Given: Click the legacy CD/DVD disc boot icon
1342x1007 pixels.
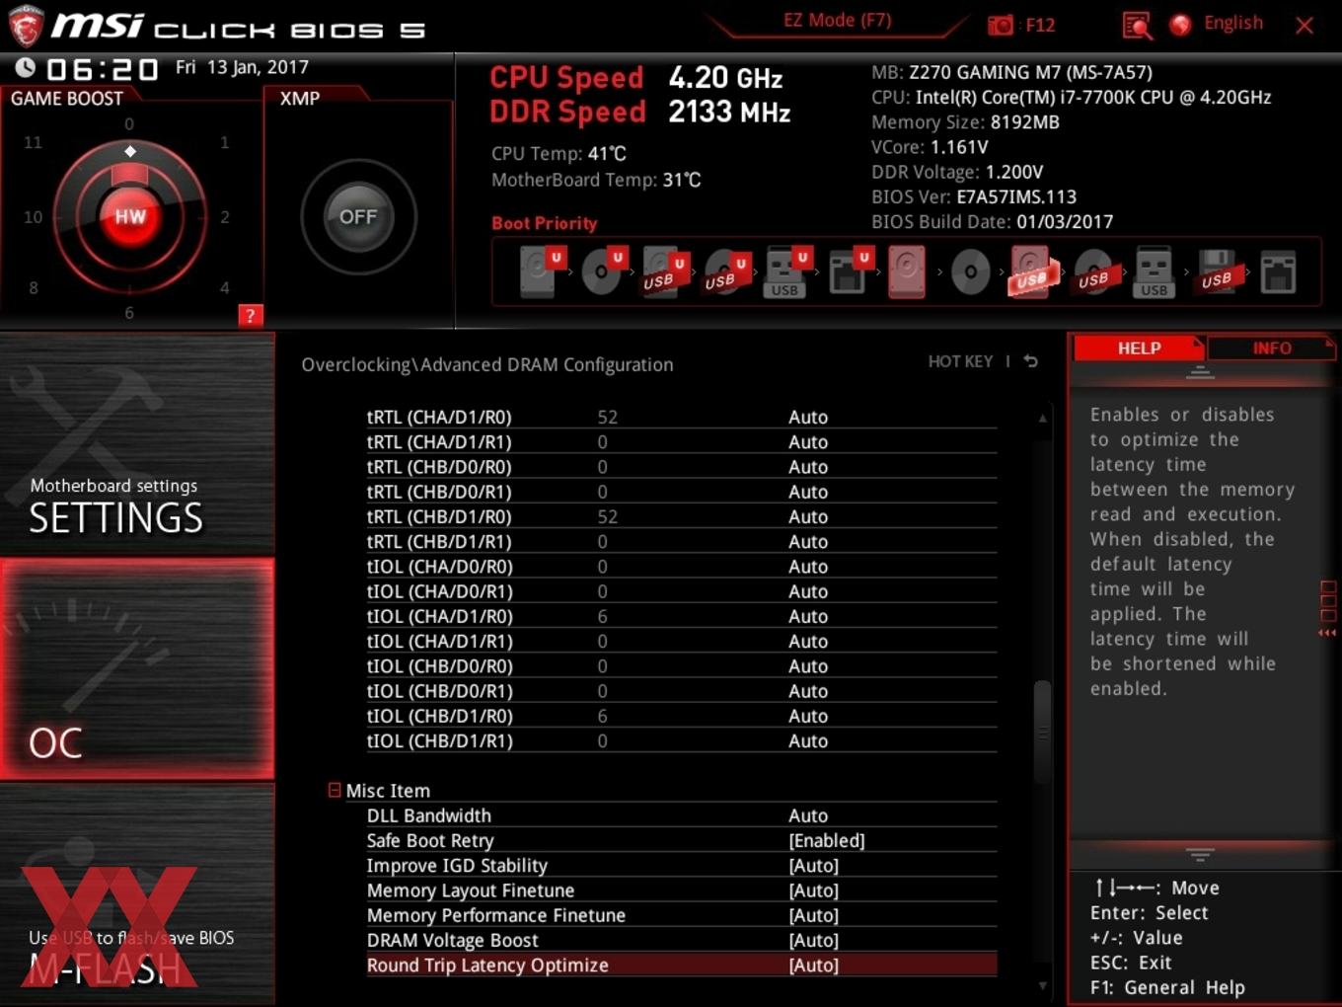Looking at the screenshot, I should (970, 272).
